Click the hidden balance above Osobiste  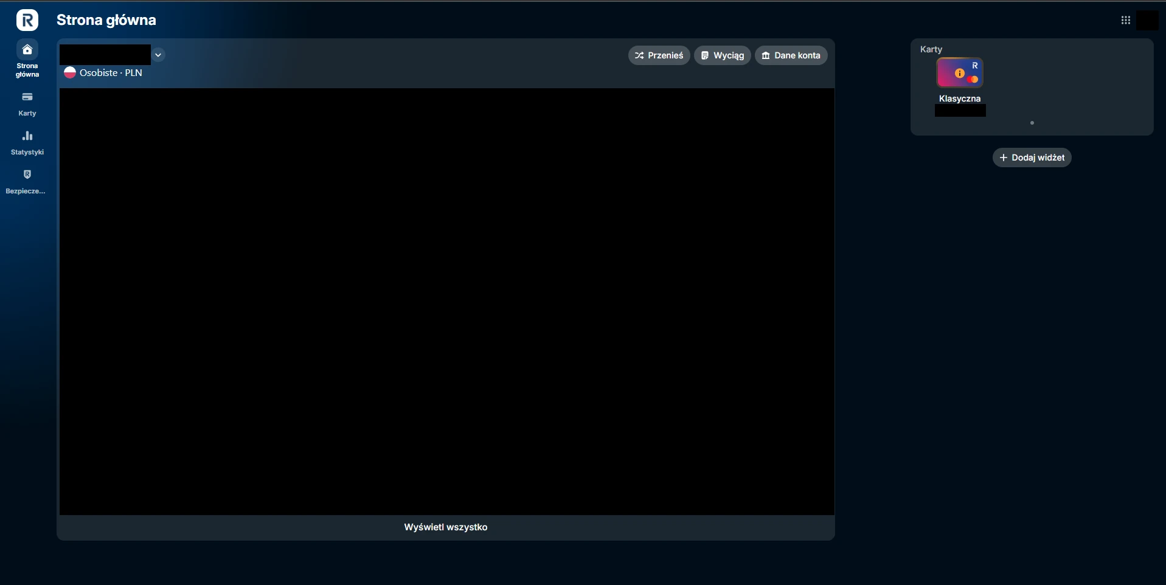(105, 54)
